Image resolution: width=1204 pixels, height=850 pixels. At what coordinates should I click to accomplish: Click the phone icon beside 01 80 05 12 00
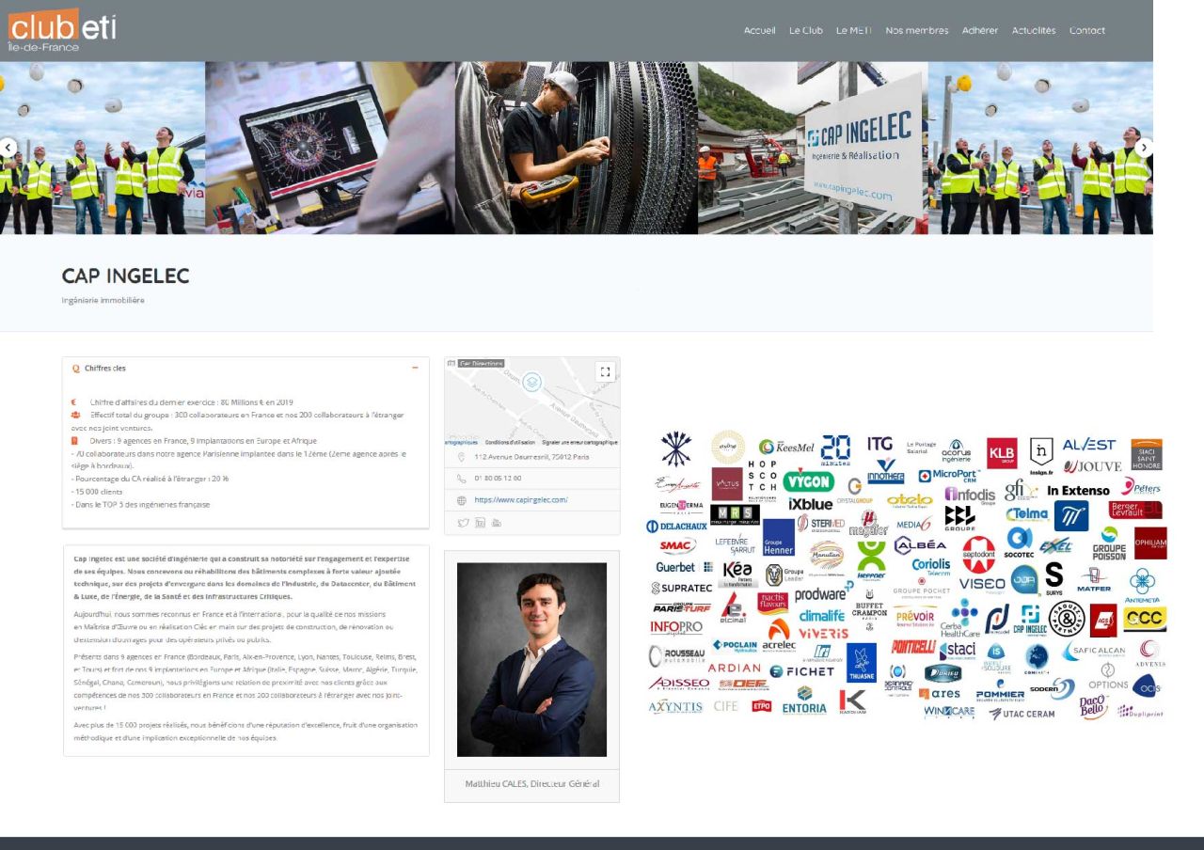point(461,479)
